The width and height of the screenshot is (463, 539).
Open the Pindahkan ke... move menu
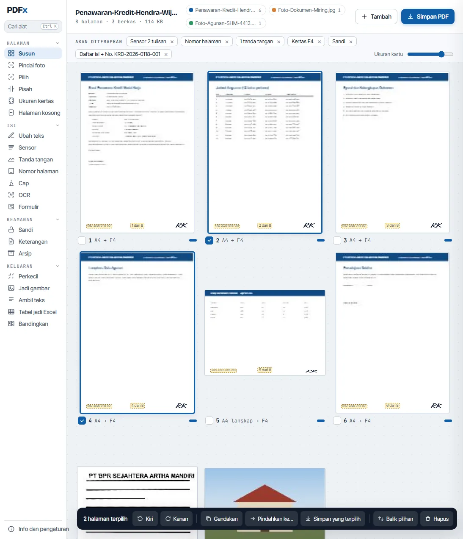tap(272, 519)
